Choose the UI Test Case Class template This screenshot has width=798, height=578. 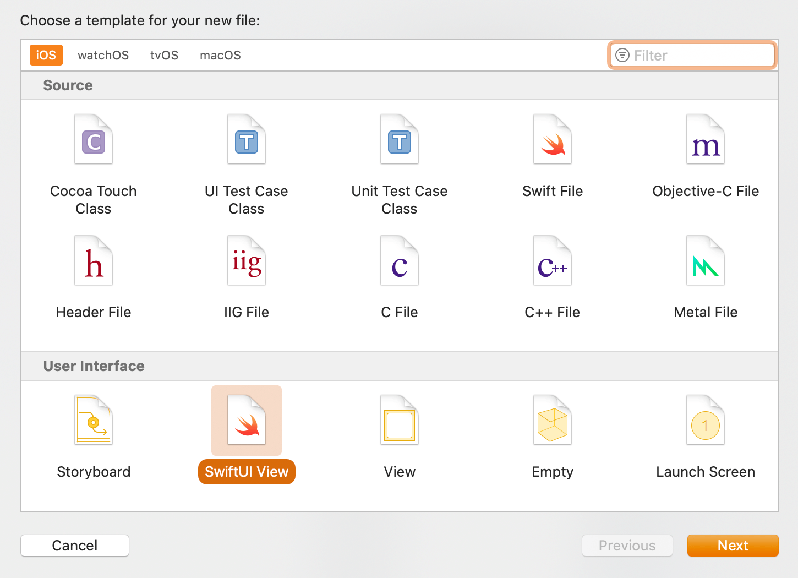click(247, 140)
